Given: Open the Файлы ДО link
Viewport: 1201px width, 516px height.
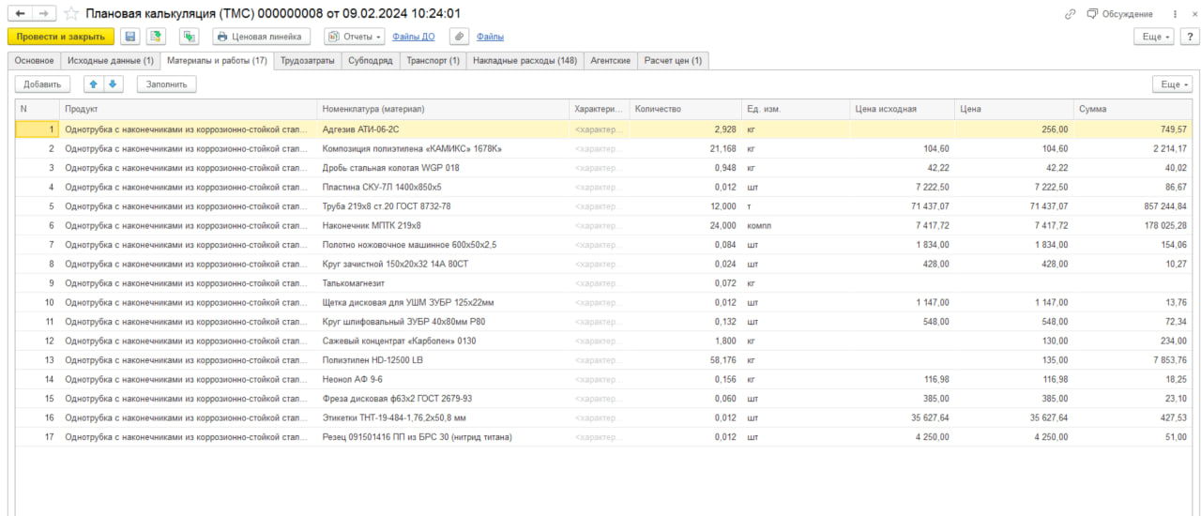Looking at the screenshot, I should click(414, 37).
